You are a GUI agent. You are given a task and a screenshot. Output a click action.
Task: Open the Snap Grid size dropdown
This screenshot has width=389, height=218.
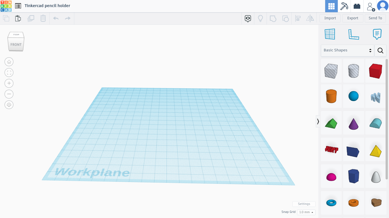[306, 212]
